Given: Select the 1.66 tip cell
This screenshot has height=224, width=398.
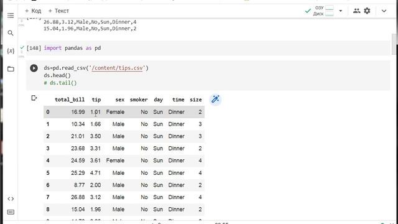Looking at the screenshot, I should point(95,124).
